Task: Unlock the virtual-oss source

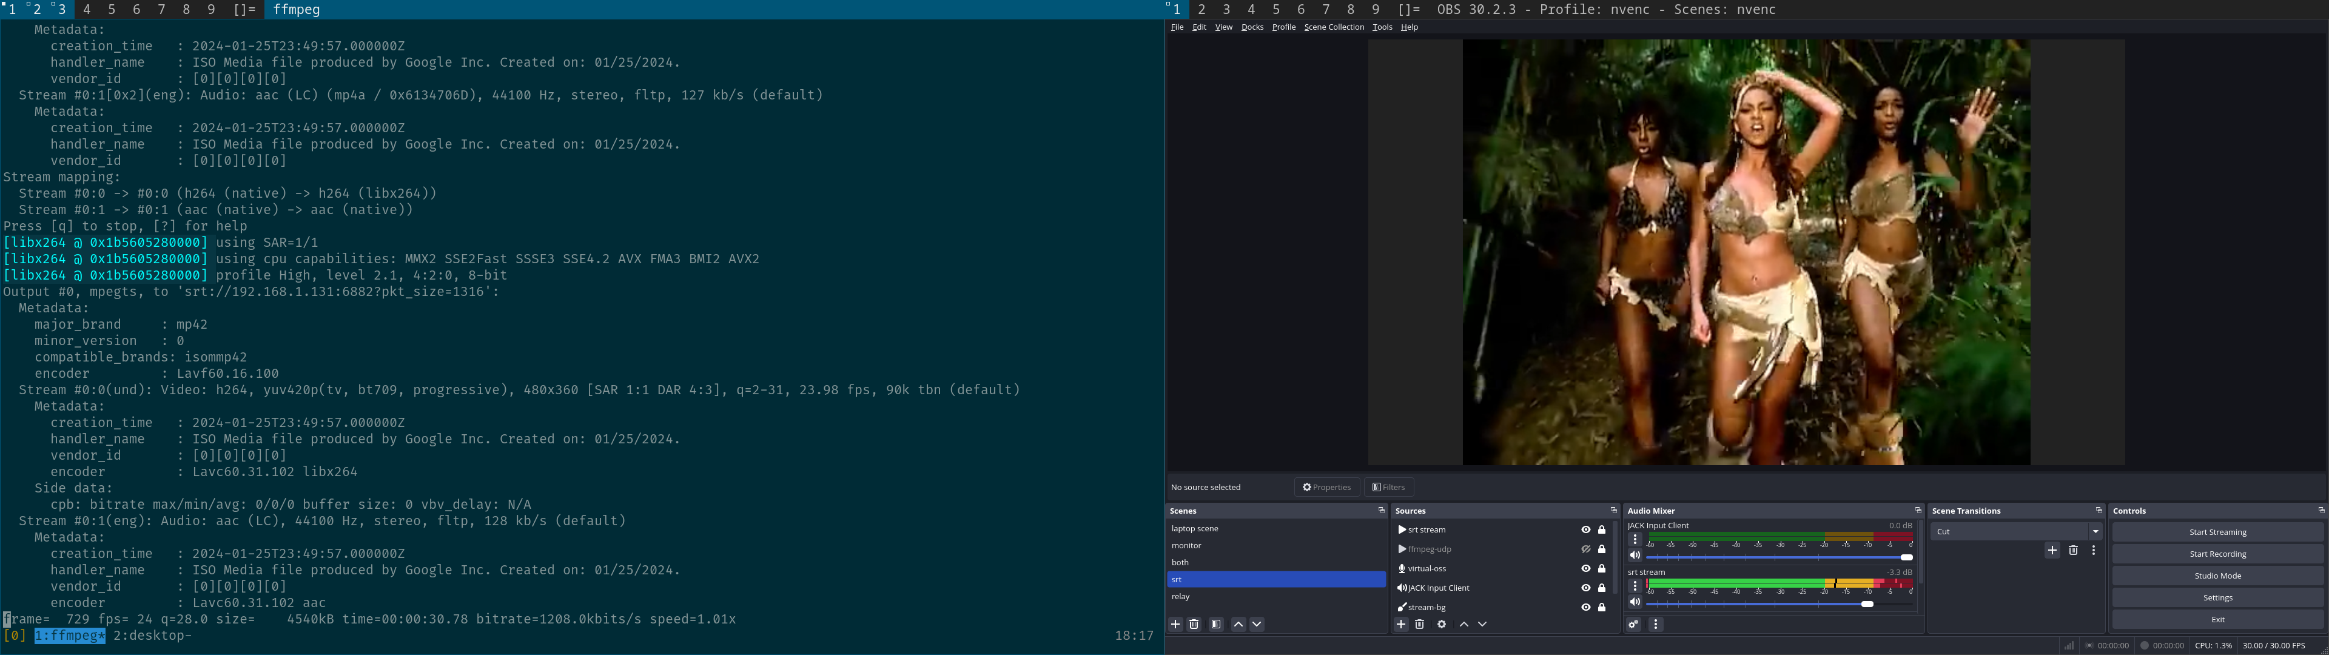Action: pyautogui.click(x=1601, y=569)
